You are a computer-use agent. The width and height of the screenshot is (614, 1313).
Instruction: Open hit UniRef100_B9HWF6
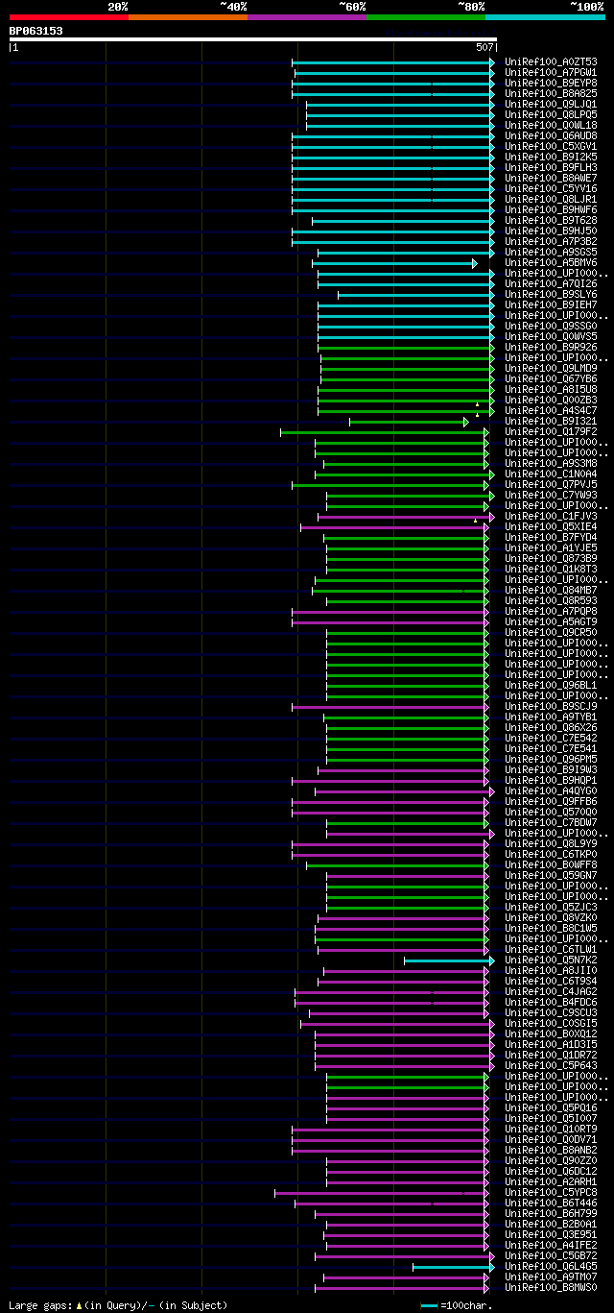551,210
